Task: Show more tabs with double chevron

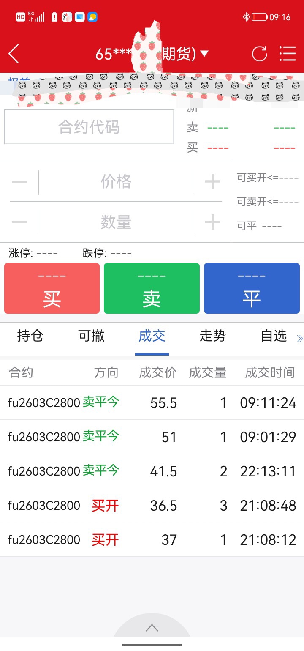Action: (300, 339)
